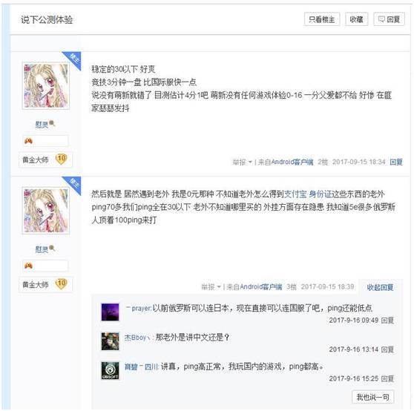Click the level 10 heart badge in second post
414x411 pixels.
62,283
